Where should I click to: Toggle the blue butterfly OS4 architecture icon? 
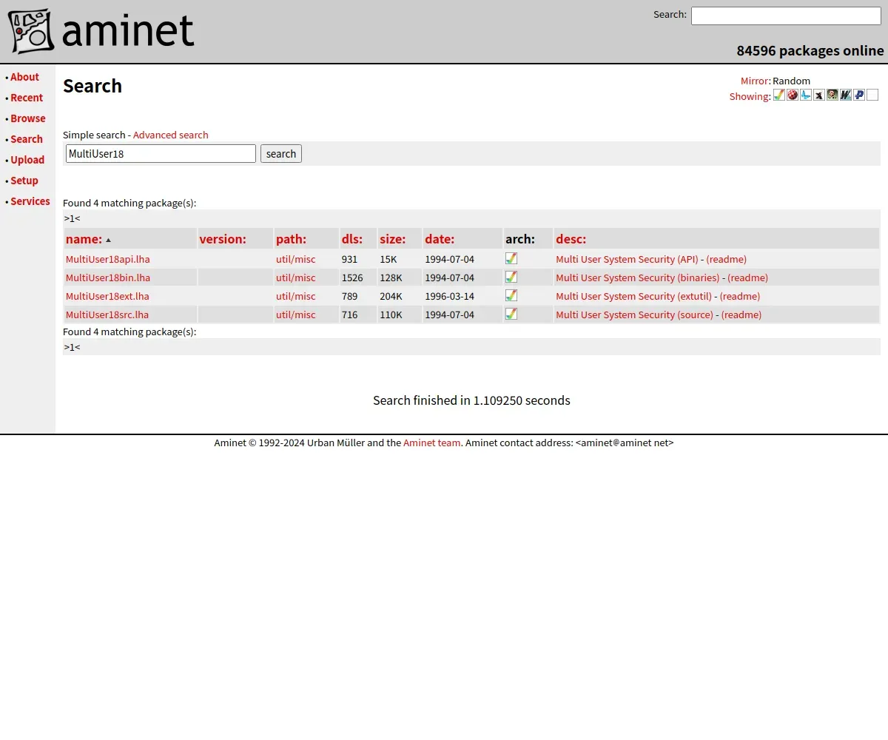(806, 95)
